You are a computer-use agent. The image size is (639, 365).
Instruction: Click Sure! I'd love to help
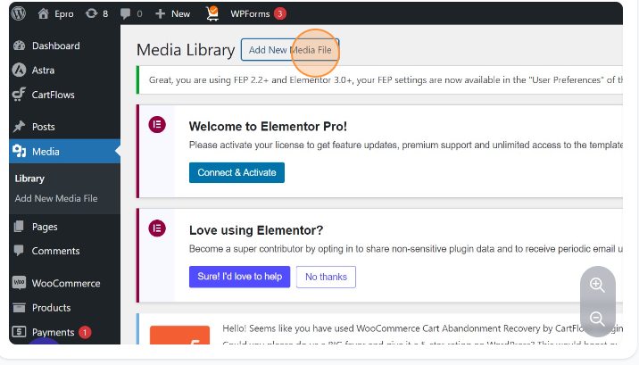coord(239,277)
